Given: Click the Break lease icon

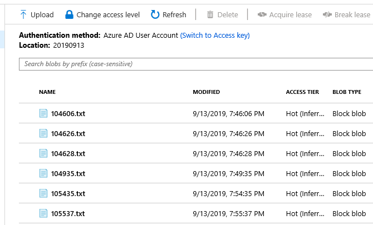Looking at the screenshot, I should [327, 14].
